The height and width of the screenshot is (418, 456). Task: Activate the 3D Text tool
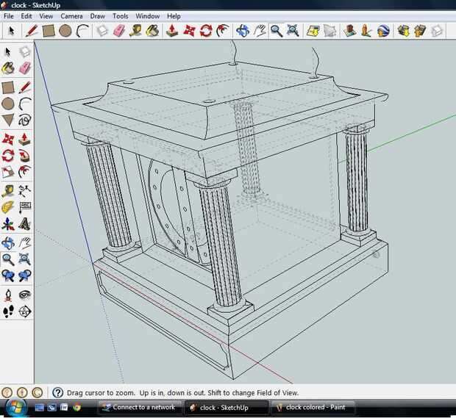tap(24, 225)
